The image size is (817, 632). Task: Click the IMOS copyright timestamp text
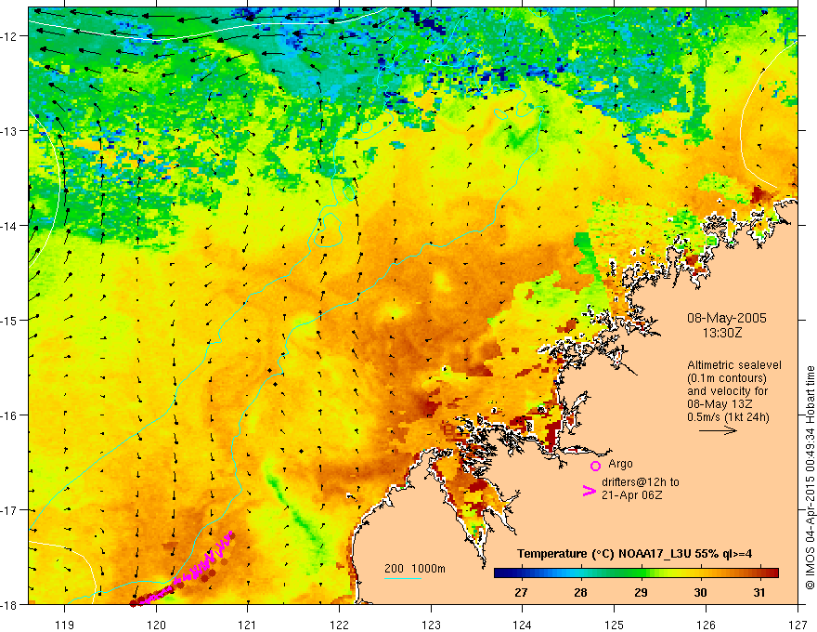[810, 478]
